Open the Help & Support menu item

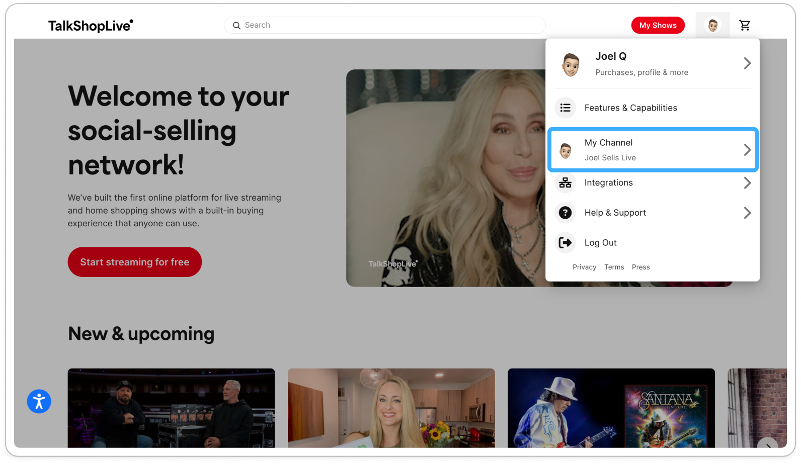coord(653,213)
